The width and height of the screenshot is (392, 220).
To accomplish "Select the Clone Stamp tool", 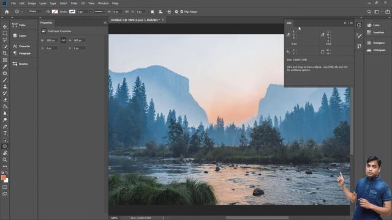I will tap(5, 87).
